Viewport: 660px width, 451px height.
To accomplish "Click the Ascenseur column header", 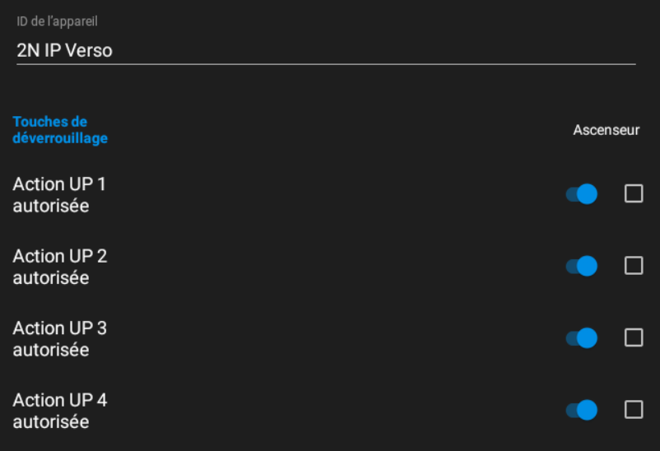I will click(x=607, y=130).
